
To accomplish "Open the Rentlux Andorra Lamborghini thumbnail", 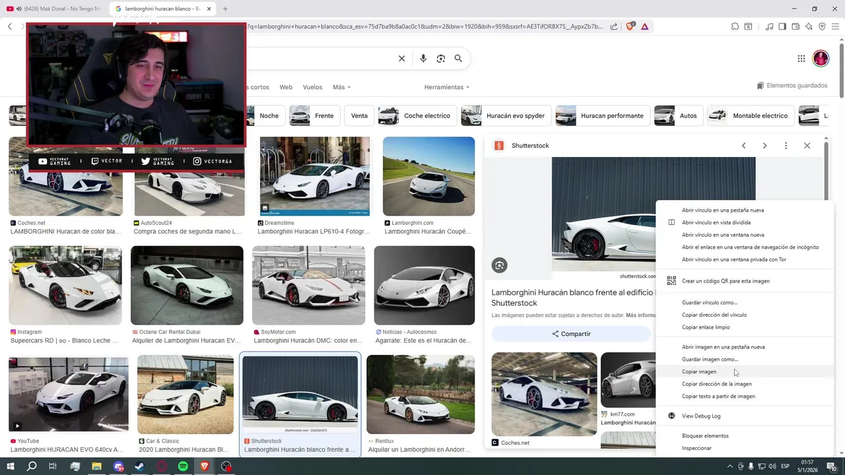I will [x=421, y=395].
